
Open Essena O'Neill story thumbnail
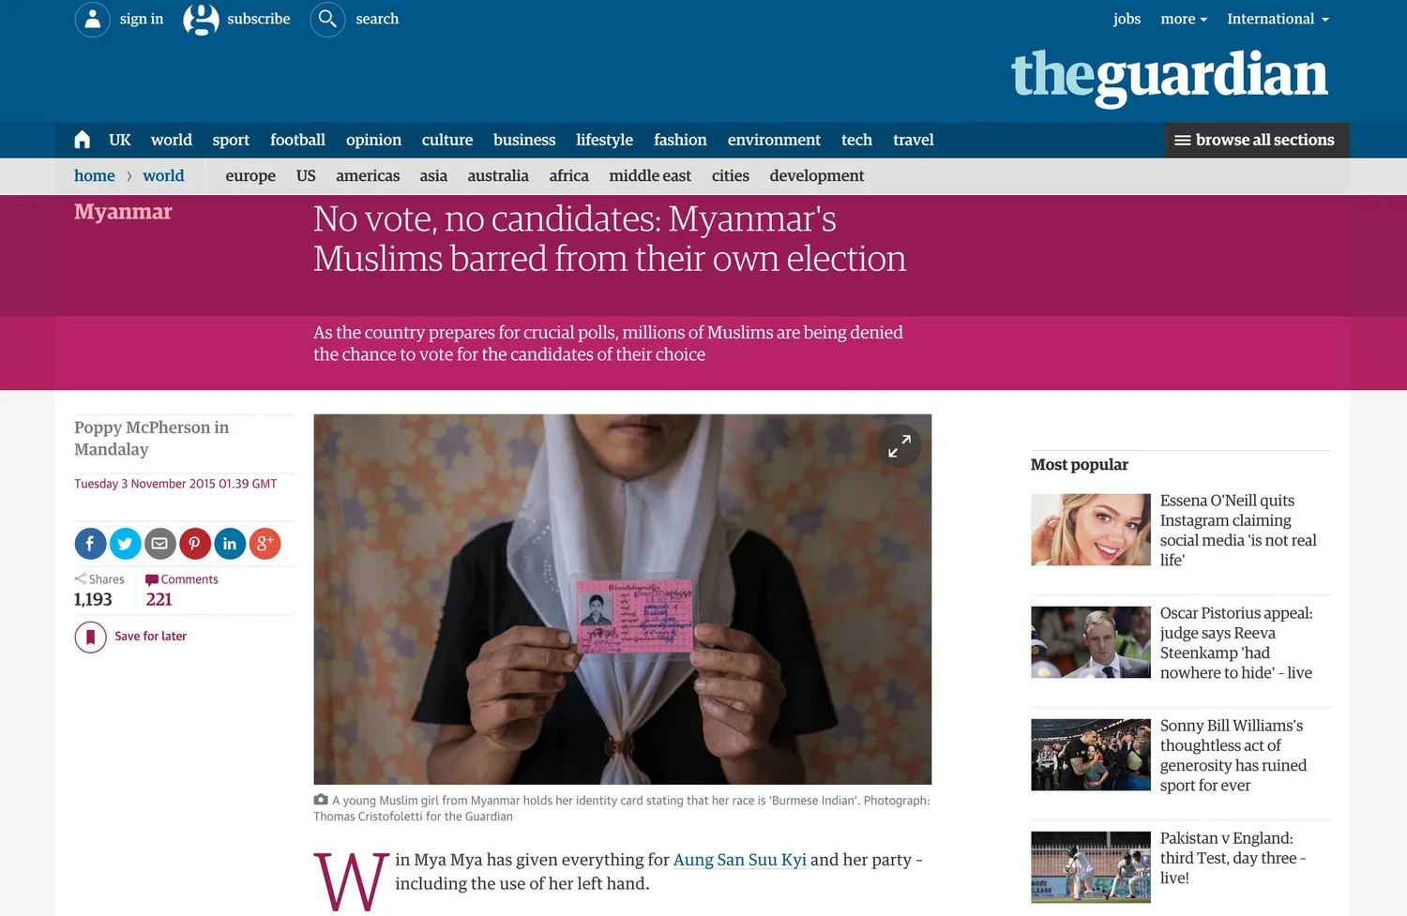[x=1090, y=530]
